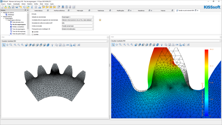
Task: Click the Sigma calculate icon in main toolbar
Action: [x=32, y=7]
